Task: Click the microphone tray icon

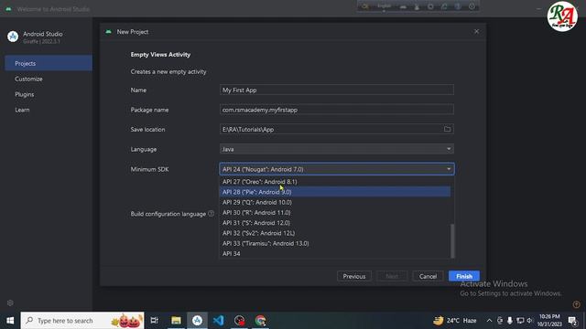Action: pos(510,321)
